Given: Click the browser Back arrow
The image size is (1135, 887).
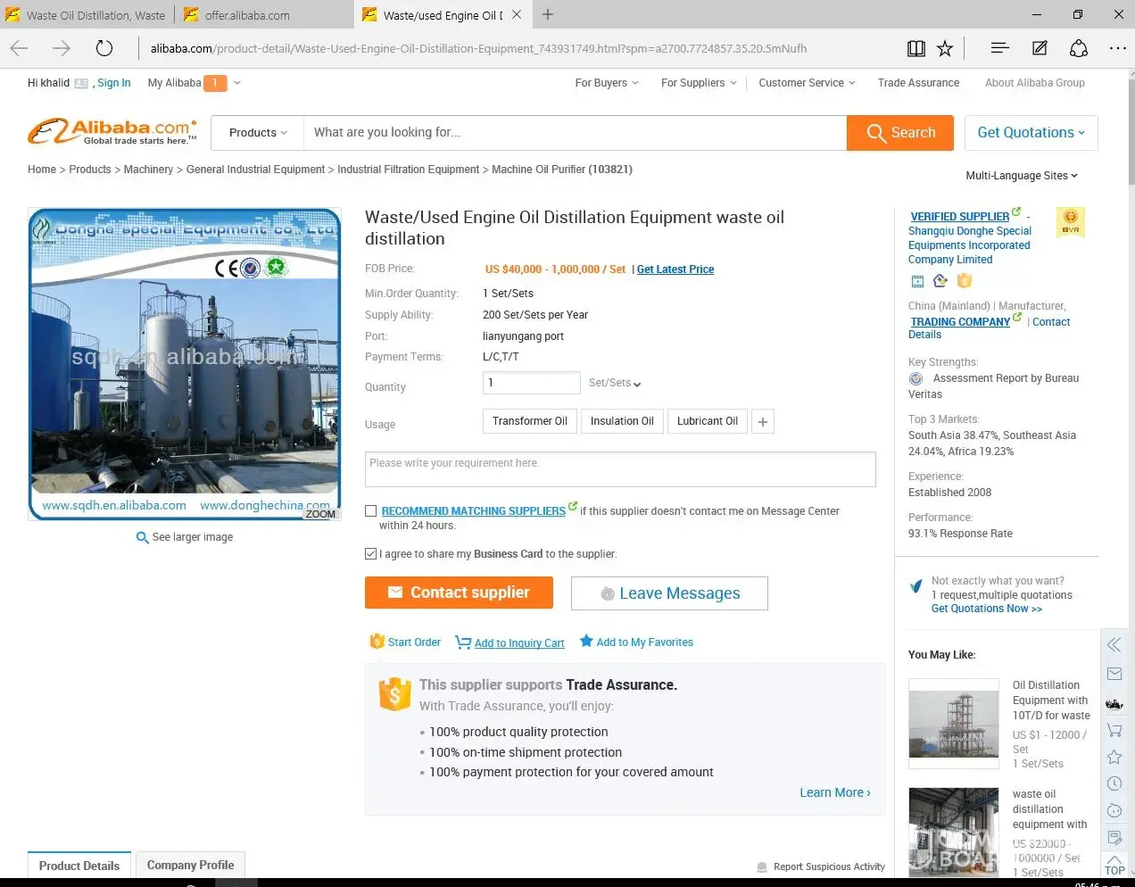Looking at the screenshot, I should 19,48.
